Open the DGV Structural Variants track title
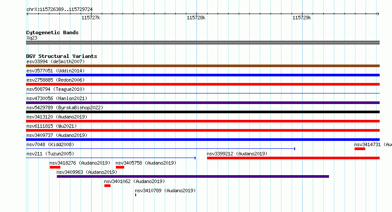The image size is (392, 212). (x=62, y=56)
